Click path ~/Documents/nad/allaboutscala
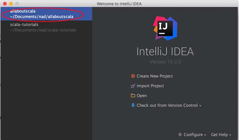Screen dimensions: 239x140 pyautogui.click(x=42, y=16)
